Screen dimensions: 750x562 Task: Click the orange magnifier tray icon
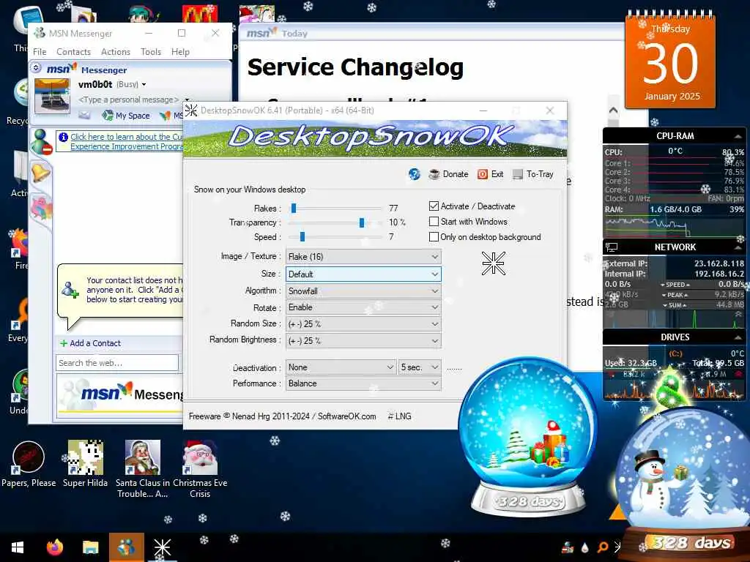[603, 547]
